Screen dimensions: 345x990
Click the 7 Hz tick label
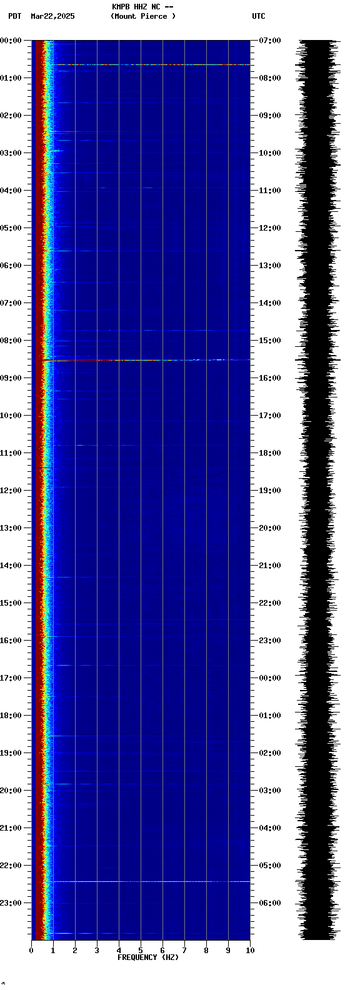[184, 951]
